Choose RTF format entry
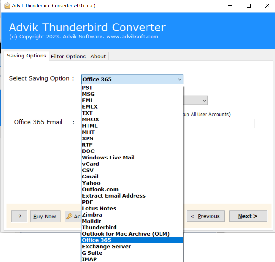Viewport: 275px width, 262px height. 132,145
